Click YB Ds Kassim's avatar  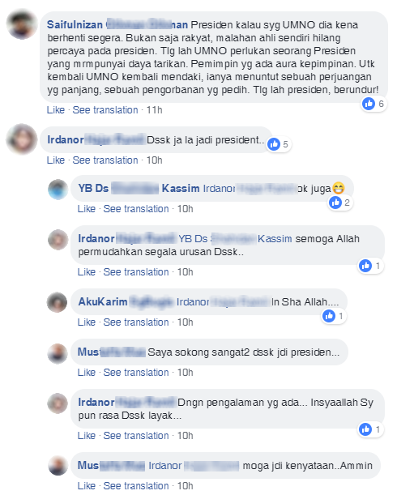(x=58, y=190)
